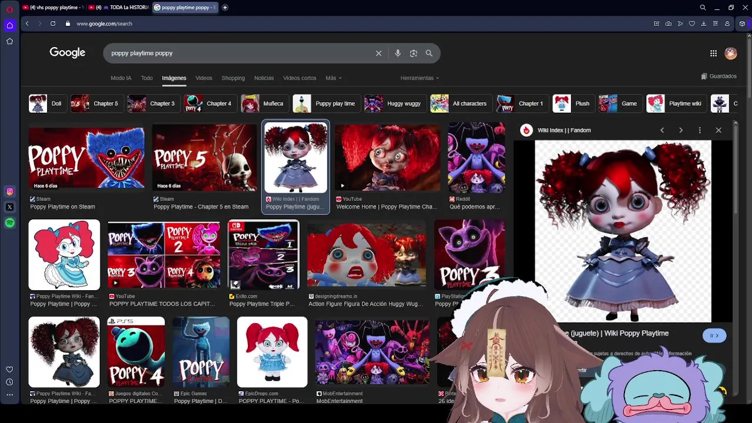Click heart icon in address bar toolbar
Image resolution: width=752 pixels, height=423 pixels.
coord(691,23)
